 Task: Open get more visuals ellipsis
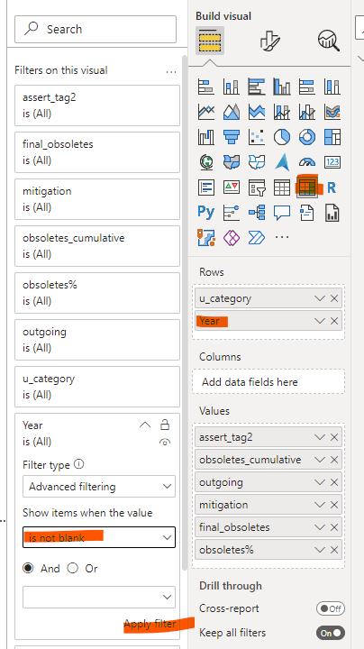pos(282,237)
